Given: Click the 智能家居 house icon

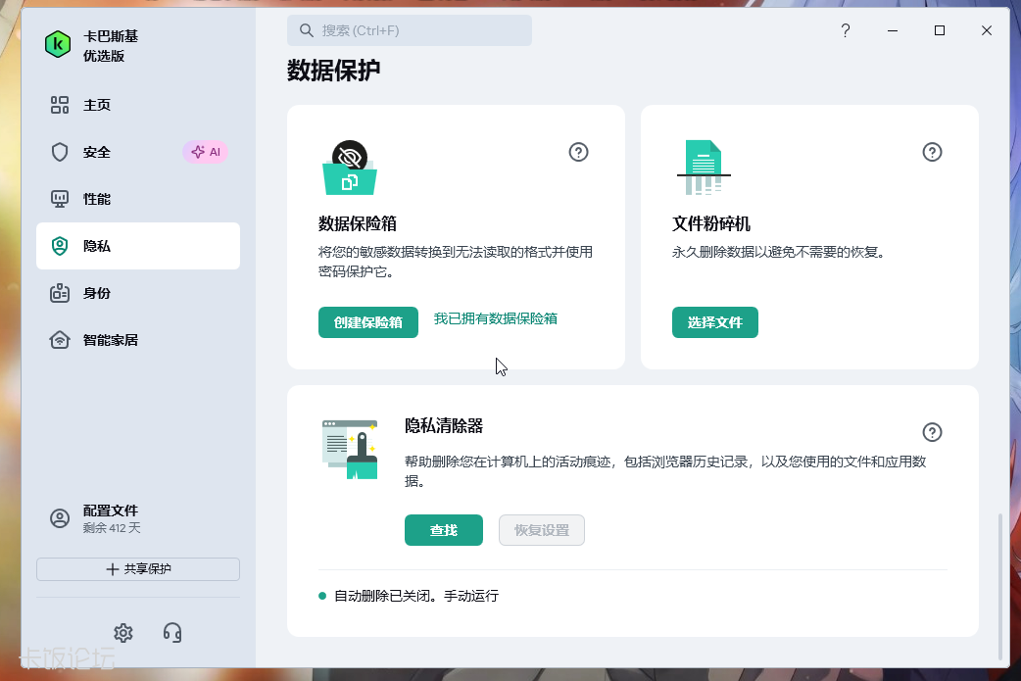Looking at the screenshot, I should point(60,340).
